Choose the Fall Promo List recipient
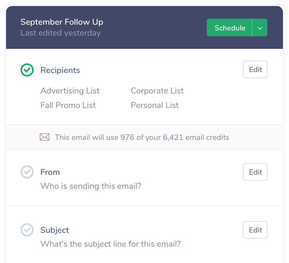The width and height of the screenshot is (289, 263). [x=68, y=105]
